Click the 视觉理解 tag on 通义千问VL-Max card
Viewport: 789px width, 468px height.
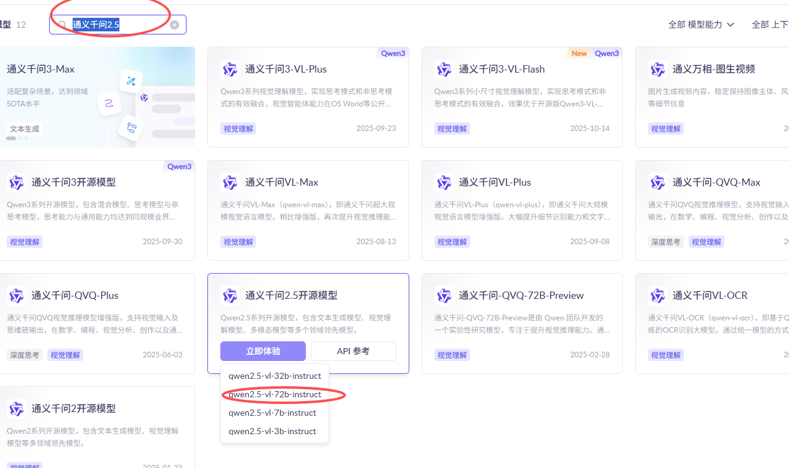point(238,242)
